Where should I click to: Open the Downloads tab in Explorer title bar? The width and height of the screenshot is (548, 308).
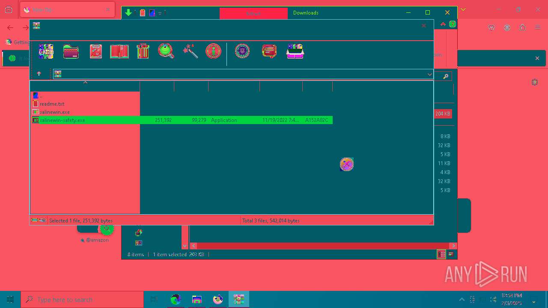pos(306,13)
